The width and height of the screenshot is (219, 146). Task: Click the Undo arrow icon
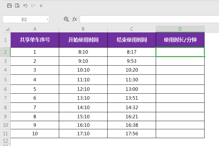(x=25, y=5)
